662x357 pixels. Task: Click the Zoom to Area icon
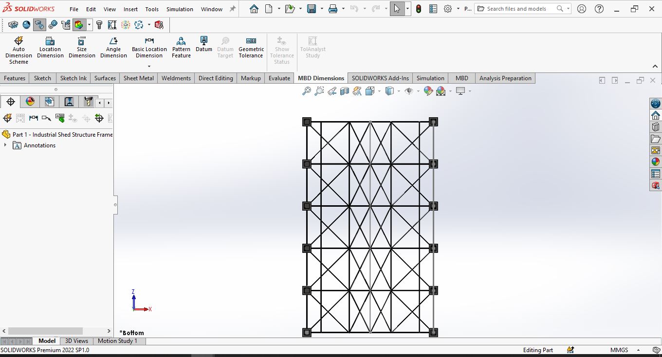319,91
